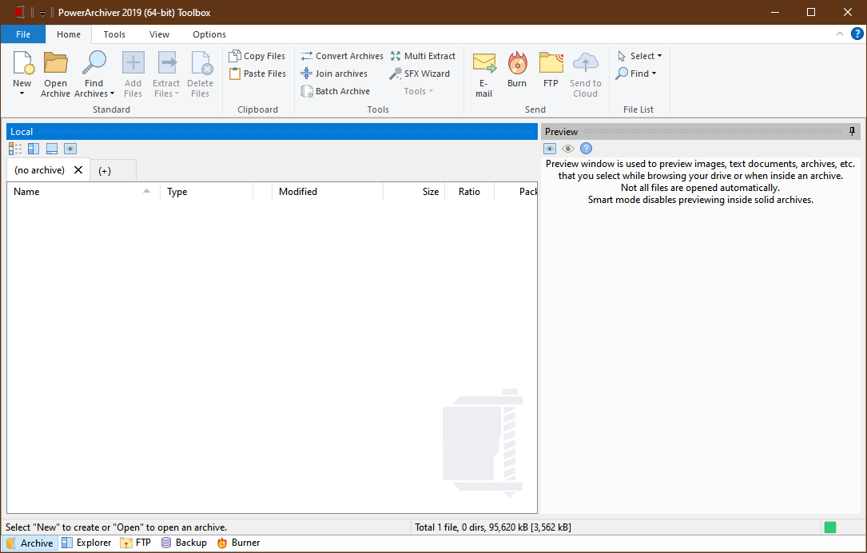Sort by the Name column header
867x553 pixels.
[x=83, y=191]
